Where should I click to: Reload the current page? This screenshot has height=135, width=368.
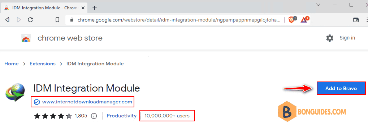click(x=30, y=20)
